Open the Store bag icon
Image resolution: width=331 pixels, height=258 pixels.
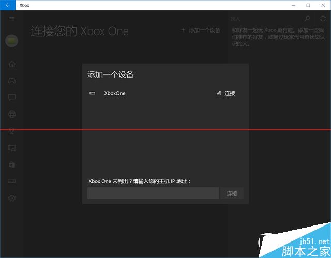[x=12, y=165]
